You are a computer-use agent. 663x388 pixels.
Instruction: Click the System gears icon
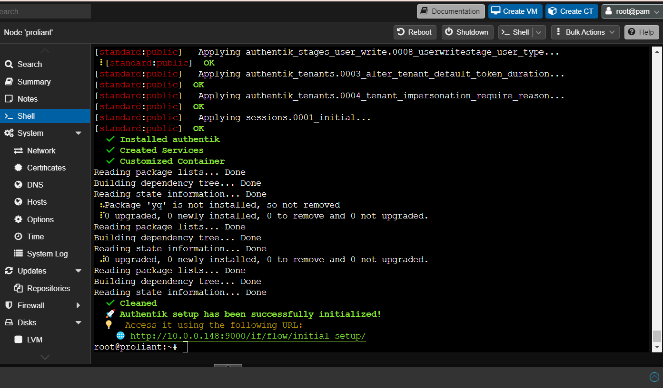pyautogui.click(x=9, y=133)
